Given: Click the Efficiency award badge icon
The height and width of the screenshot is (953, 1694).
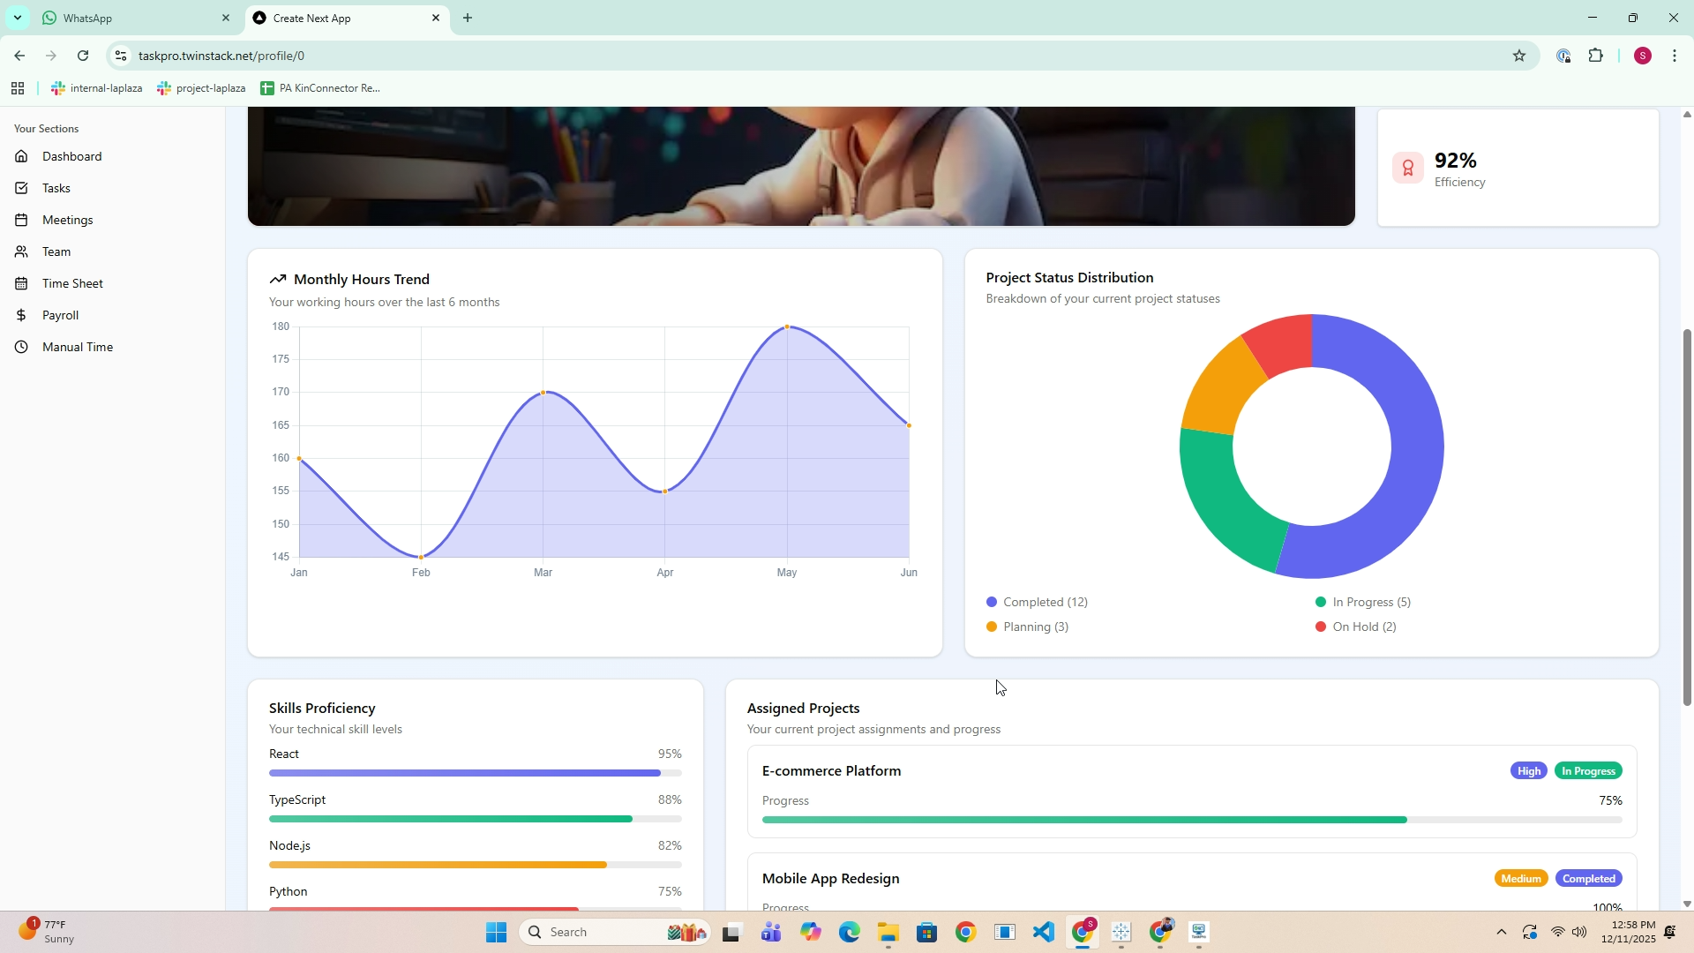Looking at the screenshot, I should 1407,168.
